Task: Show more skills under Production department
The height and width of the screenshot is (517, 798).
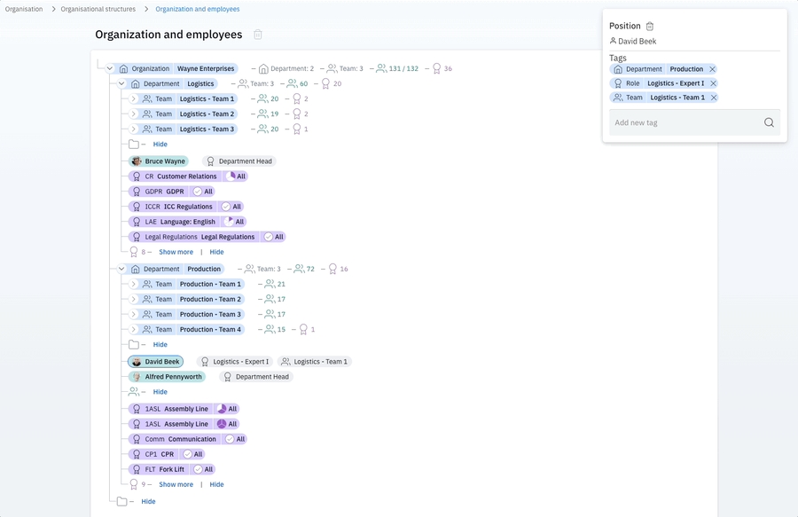Action: [176, 485]
